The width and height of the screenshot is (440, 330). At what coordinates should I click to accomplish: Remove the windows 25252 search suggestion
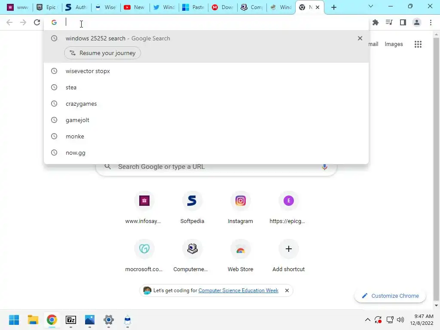pyautogui.click(x=360, y=38)
